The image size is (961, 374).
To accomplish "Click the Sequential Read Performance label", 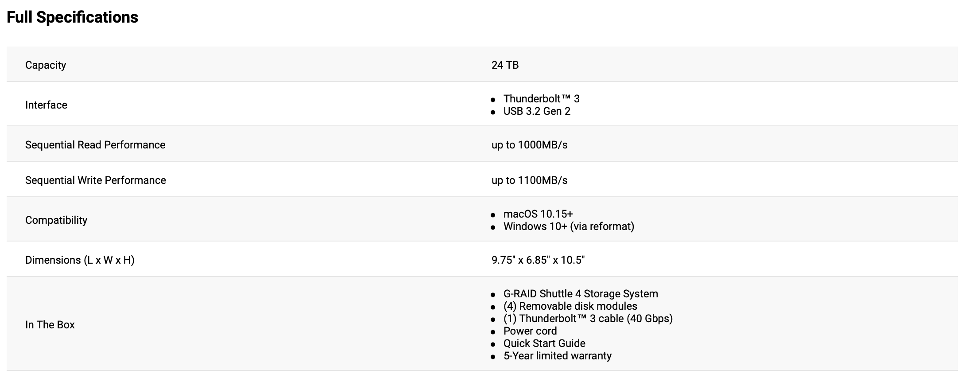I will point(95,145).
